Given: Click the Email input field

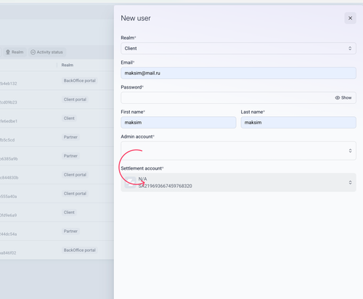Looking at the screenshot, I should (x=238, y=73).
